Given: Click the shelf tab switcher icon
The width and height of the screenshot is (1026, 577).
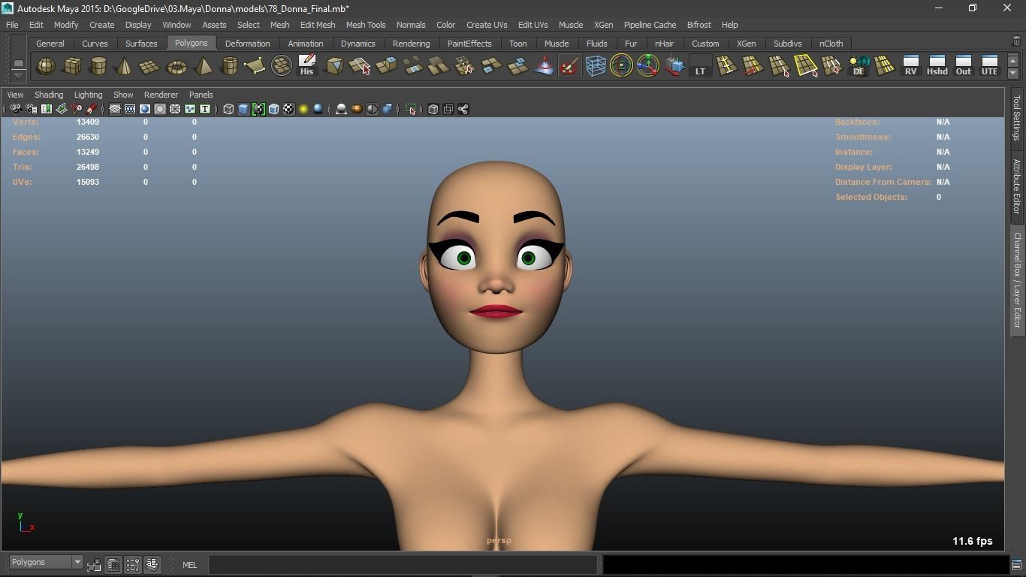Looking at the screenshot, I should tap(19, 63).
